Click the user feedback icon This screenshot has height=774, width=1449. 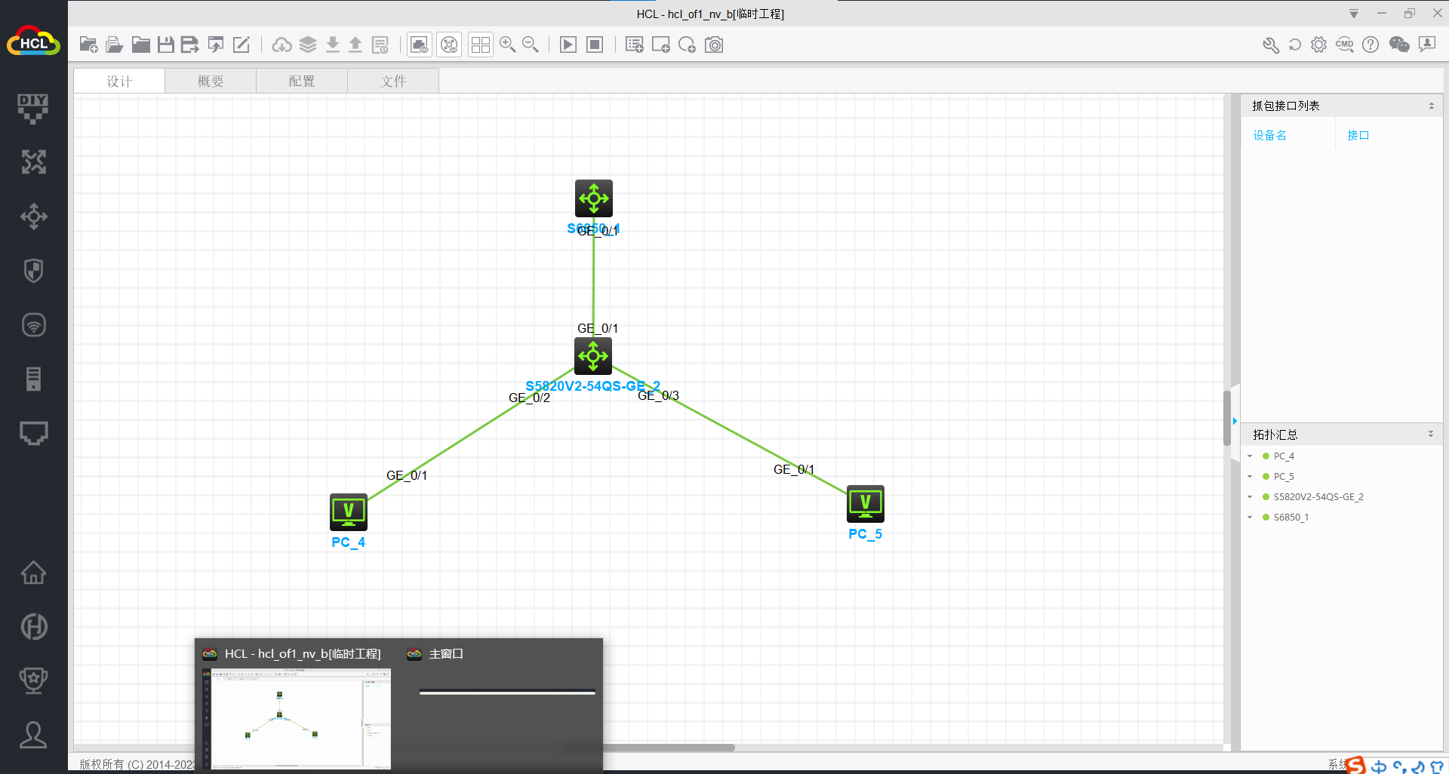(x=1427, y=45)
